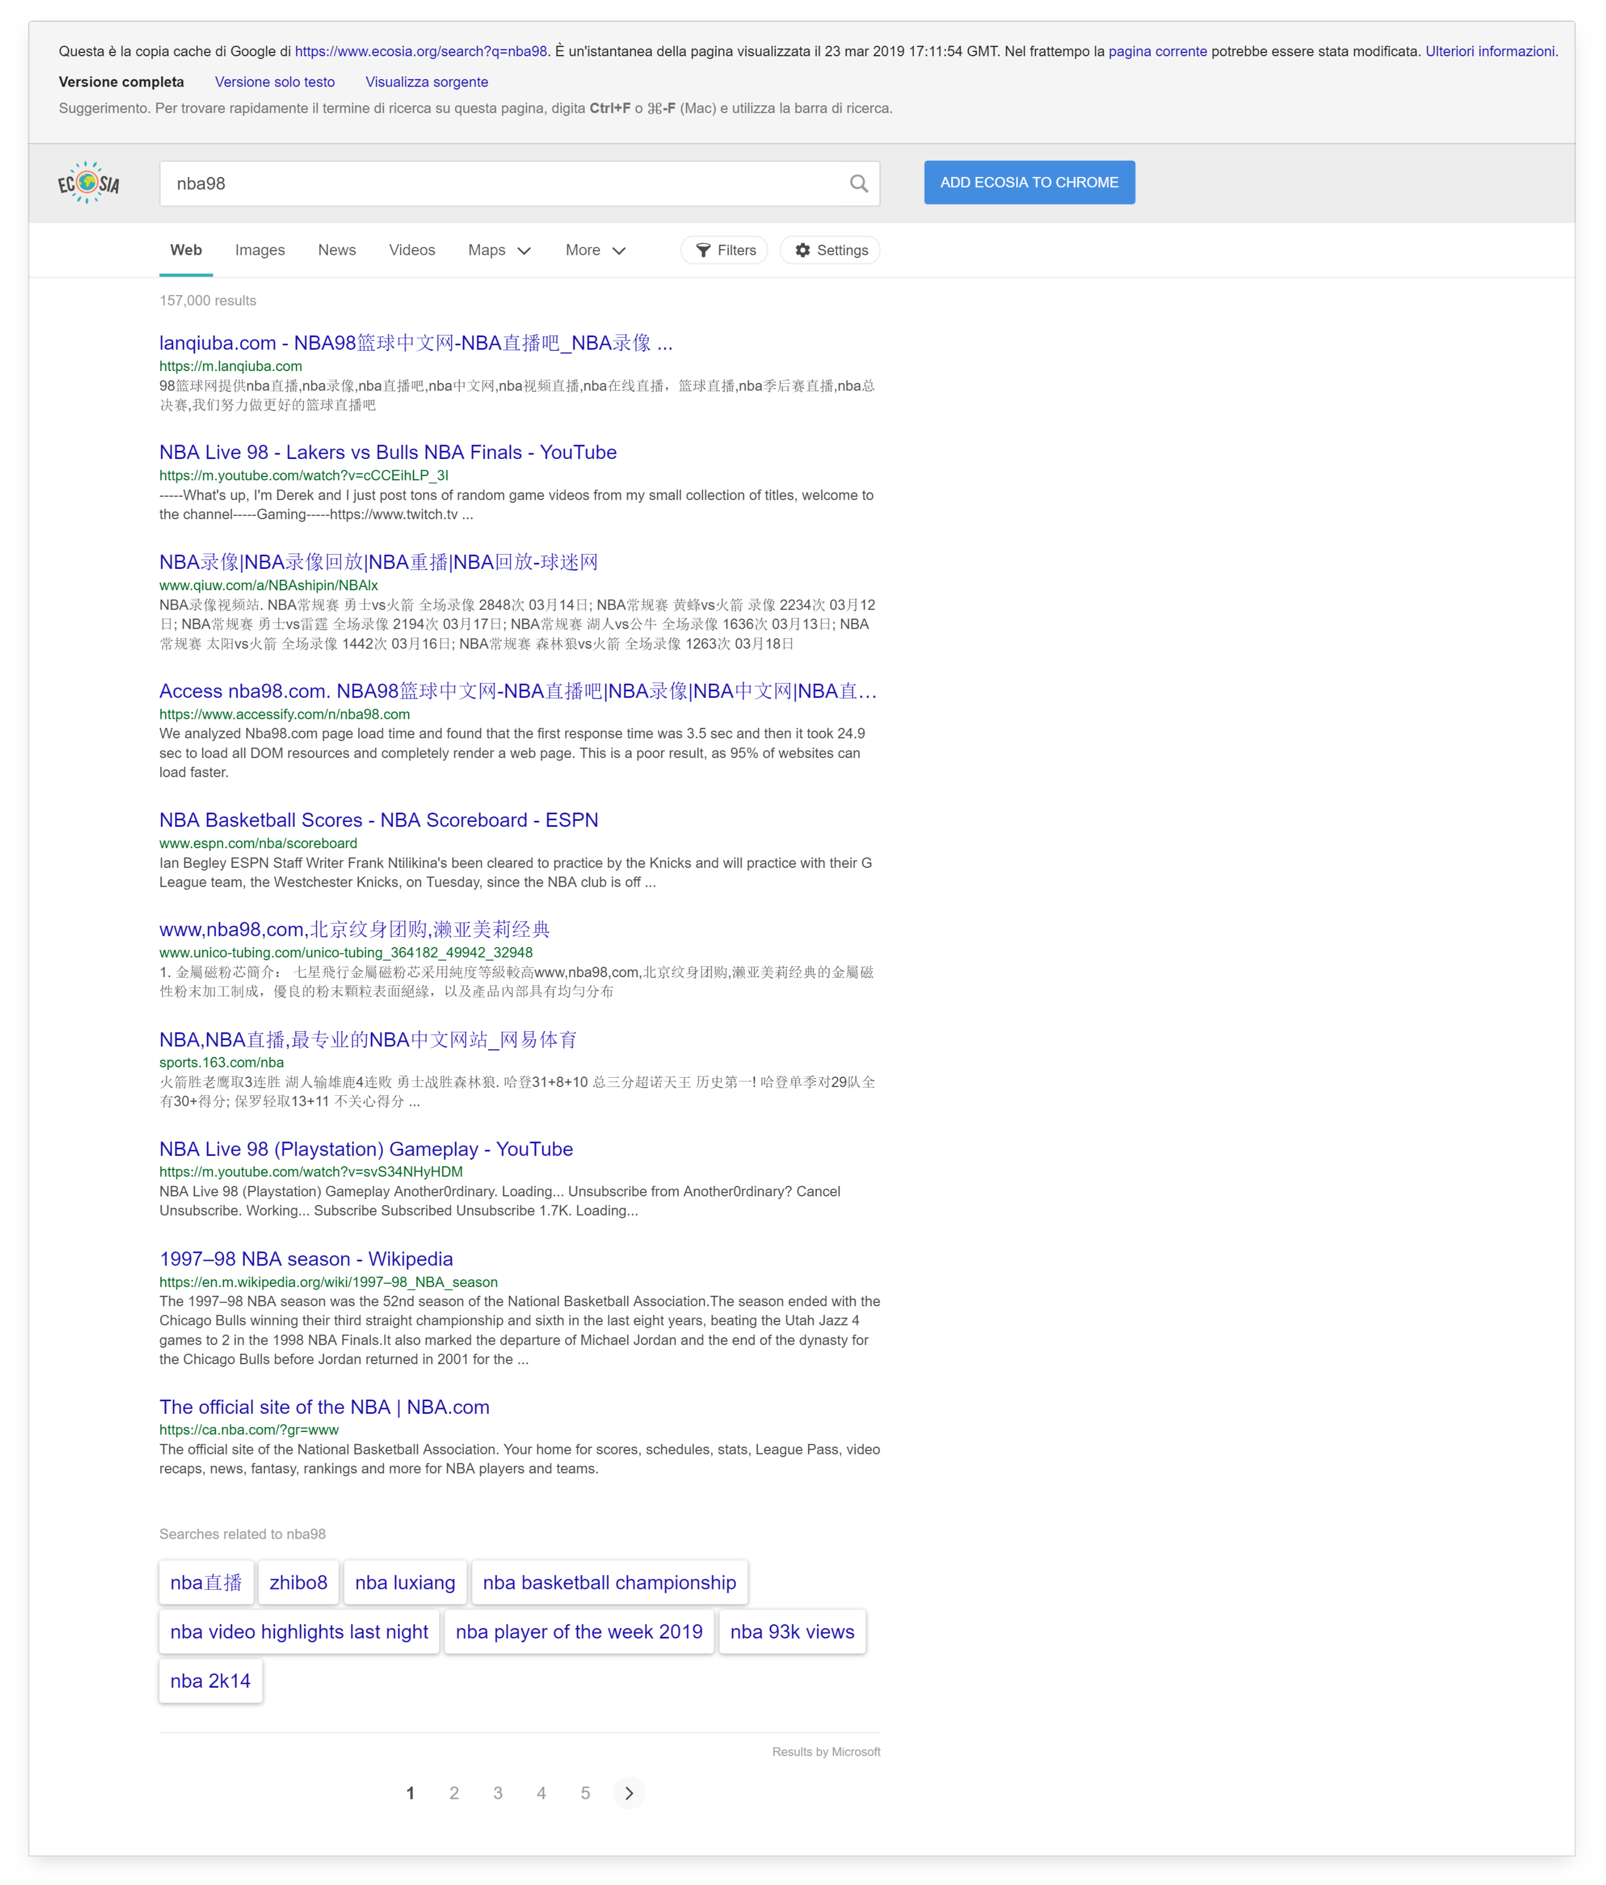
Task: Expand the More dropdown
Action: click(595, 250)
